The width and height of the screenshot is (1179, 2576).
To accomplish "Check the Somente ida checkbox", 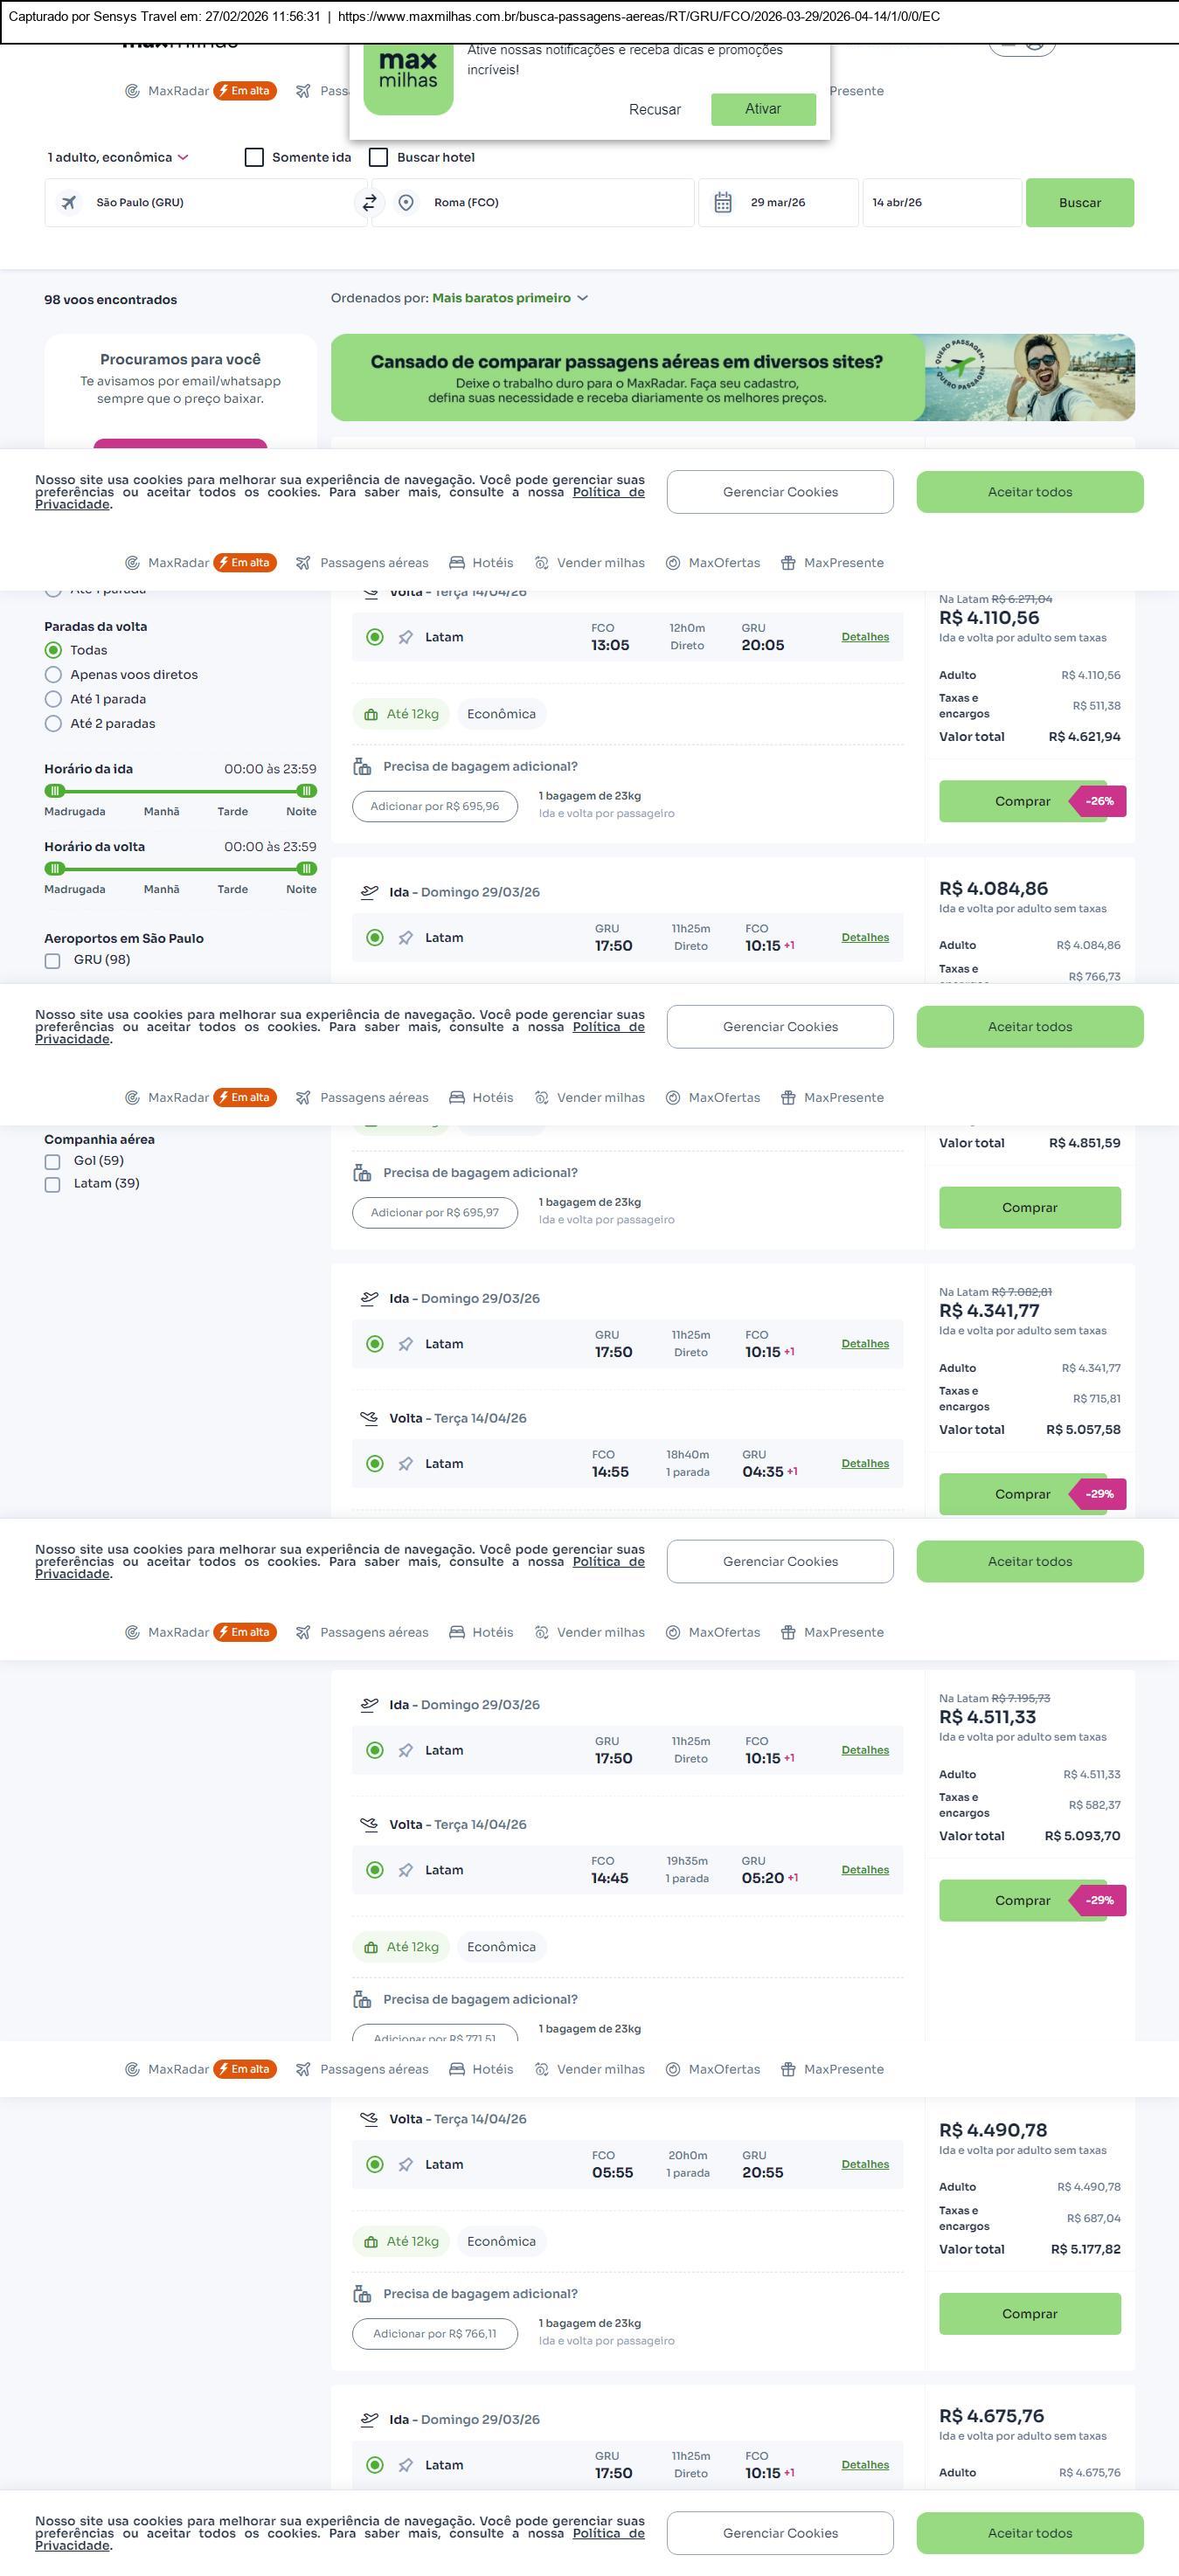I will coord(255,157).
